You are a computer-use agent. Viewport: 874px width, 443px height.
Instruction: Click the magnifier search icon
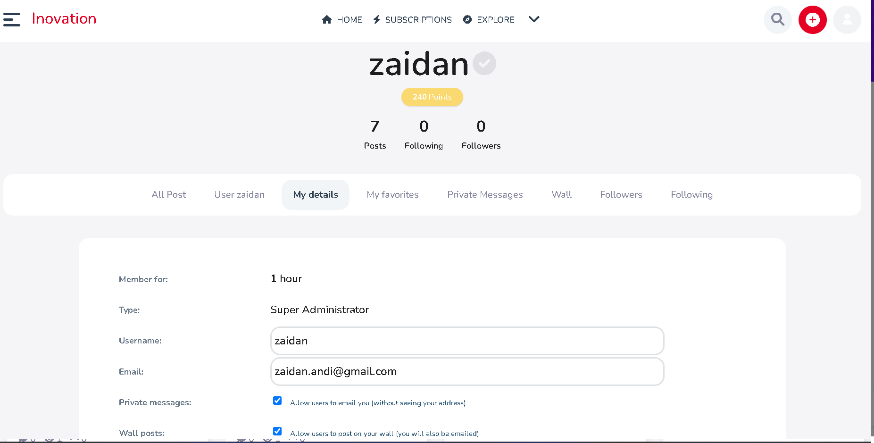(x=778, y=20)
